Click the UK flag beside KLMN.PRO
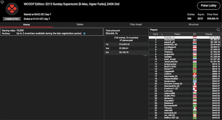The image size is (222, 120). click(195, 96)
